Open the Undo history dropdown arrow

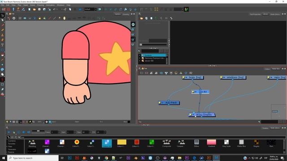57,9
